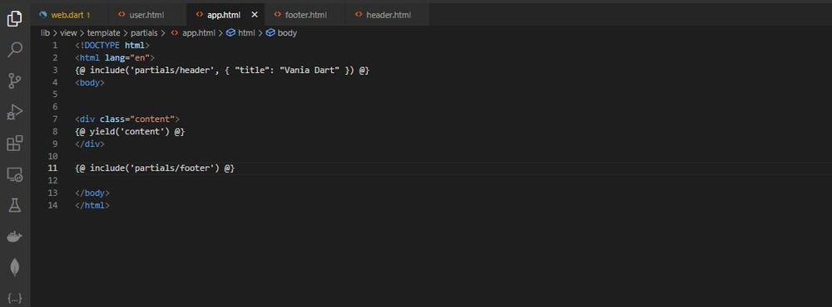
Task: Open the Docker view in the activity bar
Action: click(x=15, y=236)
